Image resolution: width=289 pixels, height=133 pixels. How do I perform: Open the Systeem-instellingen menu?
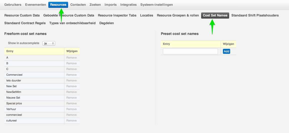[156, 5]
